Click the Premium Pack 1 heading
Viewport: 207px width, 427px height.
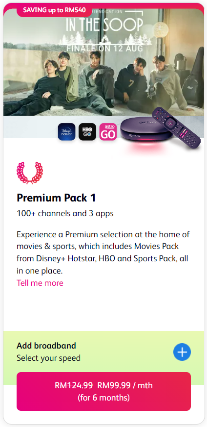pyautogui.click(x=57, y=198)
